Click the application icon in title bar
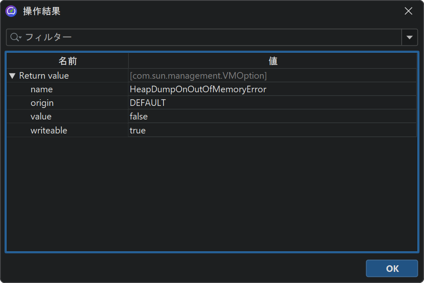424x283 pixels. click(x=11, y=11)
